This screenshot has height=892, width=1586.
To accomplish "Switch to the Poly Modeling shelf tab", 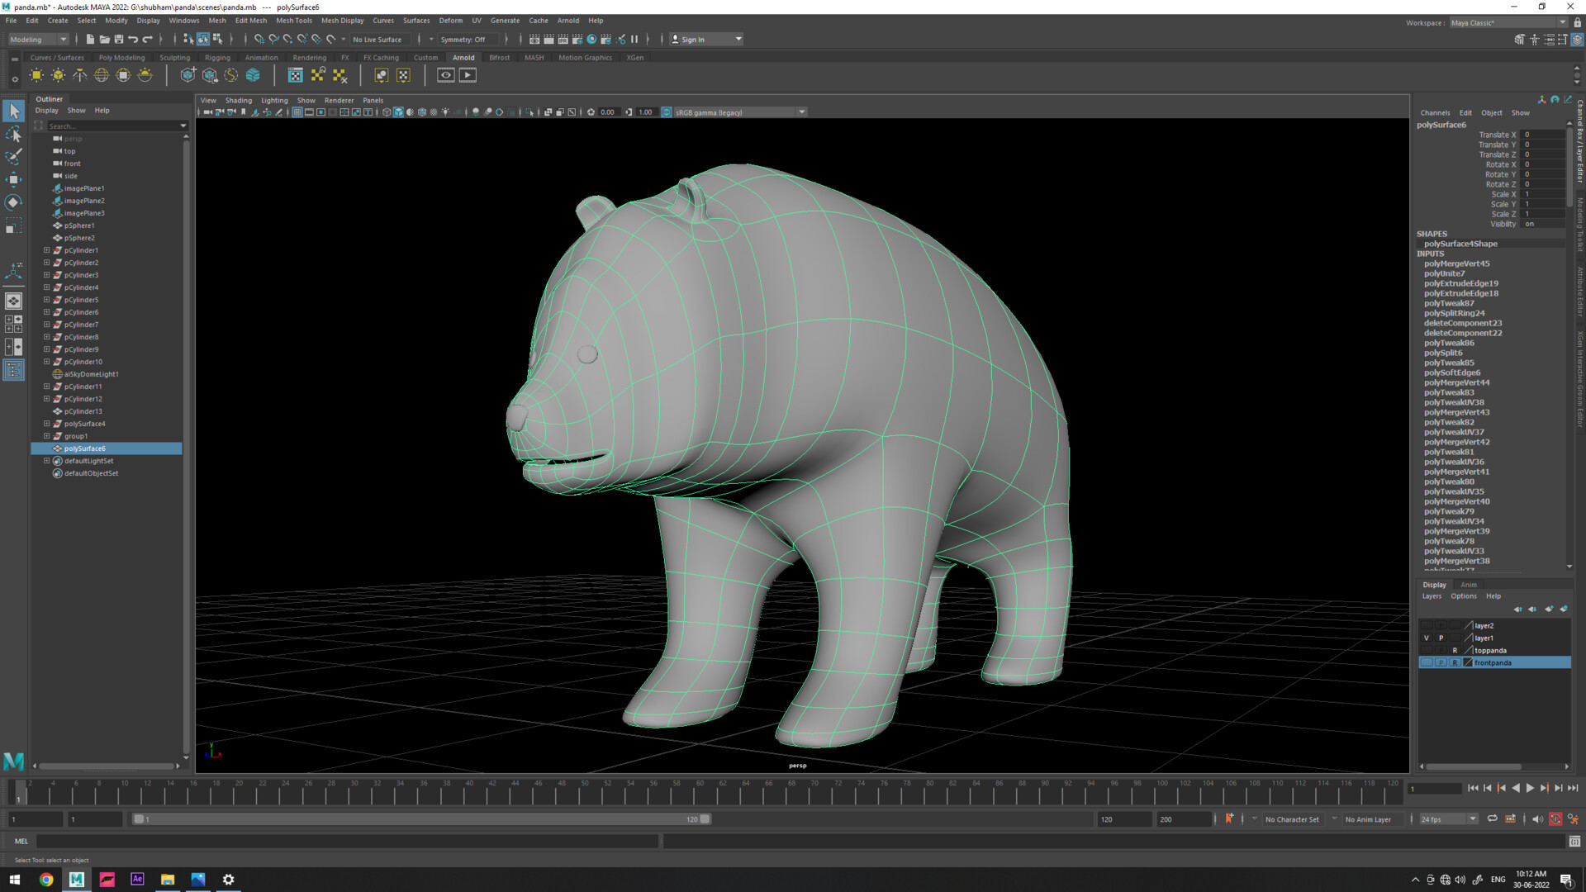I will tap(121, 57).
